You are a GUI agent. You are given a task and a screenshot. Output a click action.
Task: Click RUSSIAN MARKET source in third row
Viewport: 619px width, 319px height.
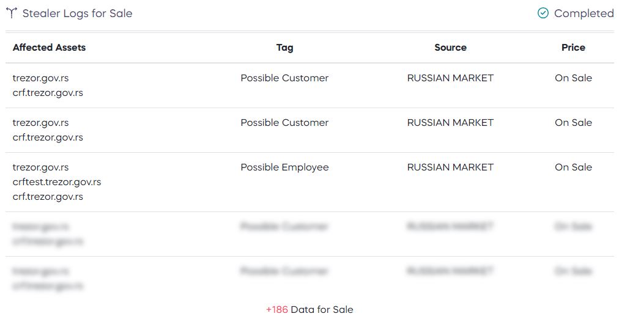pyautogui.click(x=450, y=167)
